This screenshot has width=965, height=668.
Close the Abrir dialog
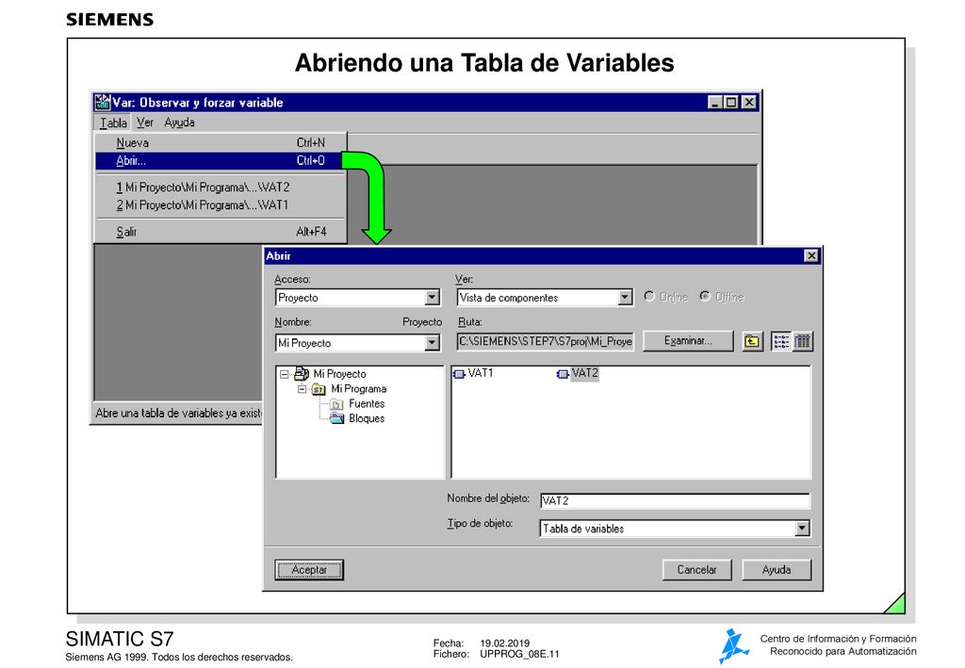811,255
